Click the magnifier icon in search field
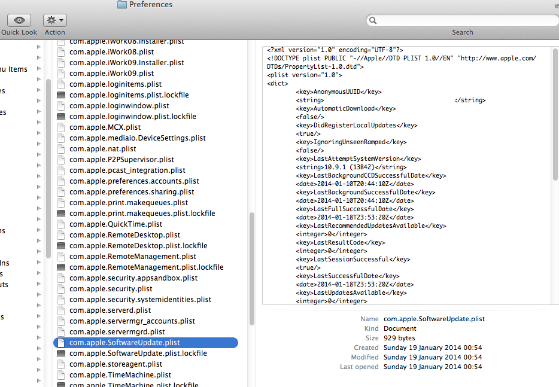Screen dimensions: 559x387 373,20
